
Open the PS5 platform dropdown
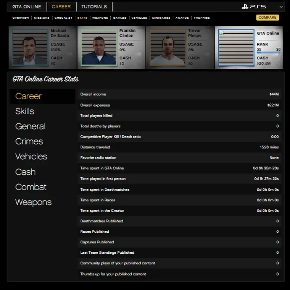(x=281, y=7)
